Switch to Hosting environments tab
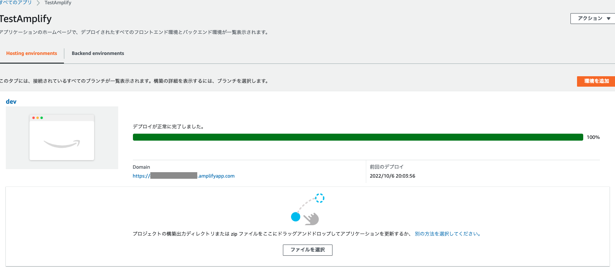This screenshot has width=615, height=272. 31,53
